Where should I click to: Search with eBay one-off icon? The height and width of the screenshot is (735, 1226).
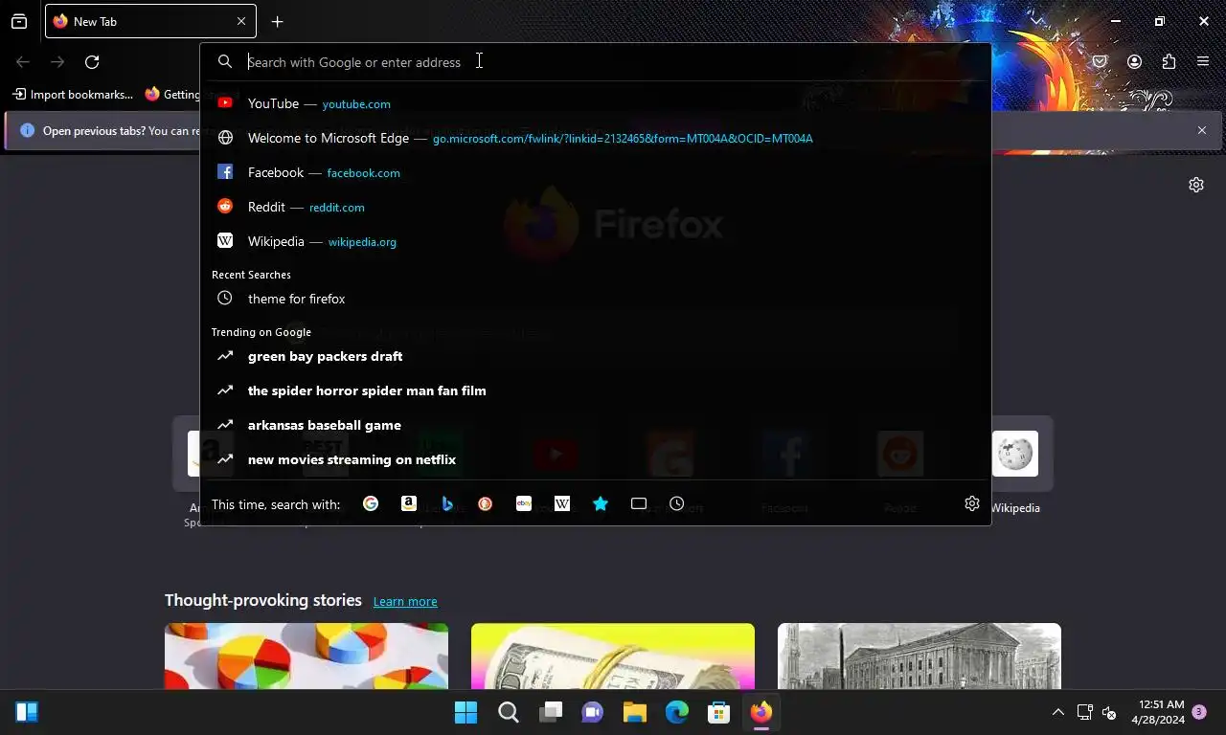[524, 503]
